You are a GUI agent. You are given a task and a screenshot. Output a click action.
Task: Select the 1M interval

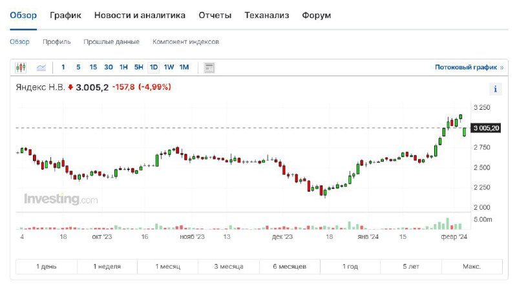pos(184,67)
